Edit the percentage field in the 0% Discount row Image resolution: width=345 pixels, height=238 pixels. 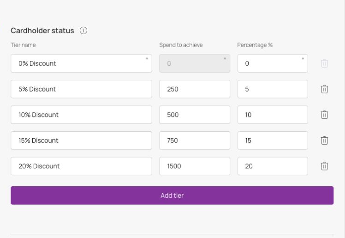pos(273,63)
